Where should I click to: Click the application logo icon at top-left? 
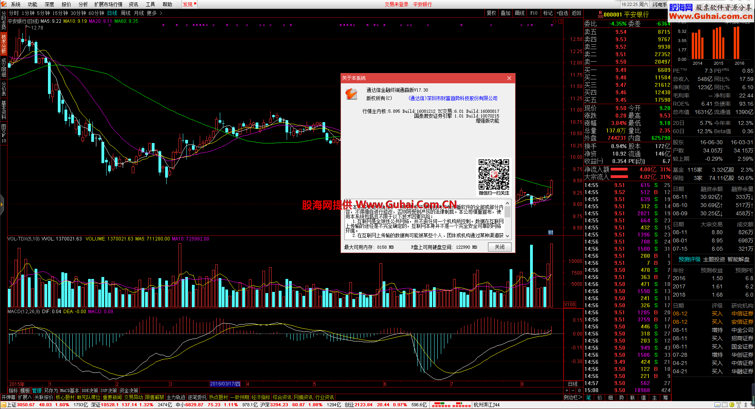[4, 4]
